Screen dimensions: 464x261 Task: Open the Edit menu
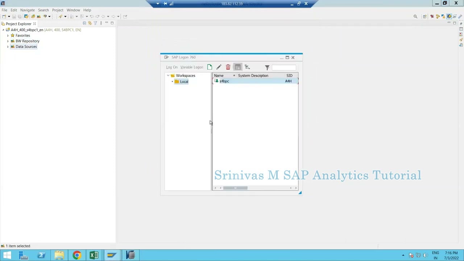click(x=14, y=10)
